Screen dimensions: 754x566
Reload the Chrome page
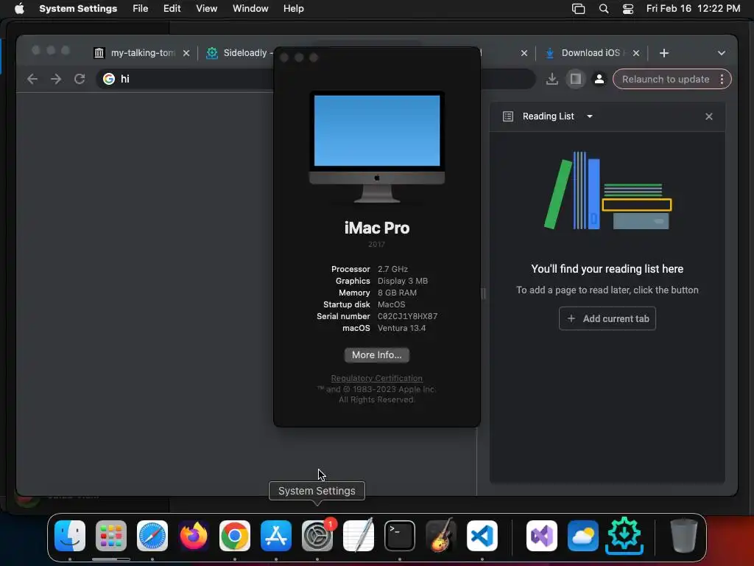80,79
